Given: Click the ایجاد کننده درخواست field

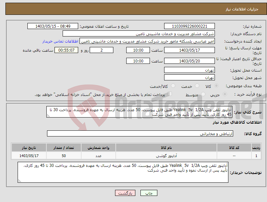Looking at the screenshot, I should [147, 41].
